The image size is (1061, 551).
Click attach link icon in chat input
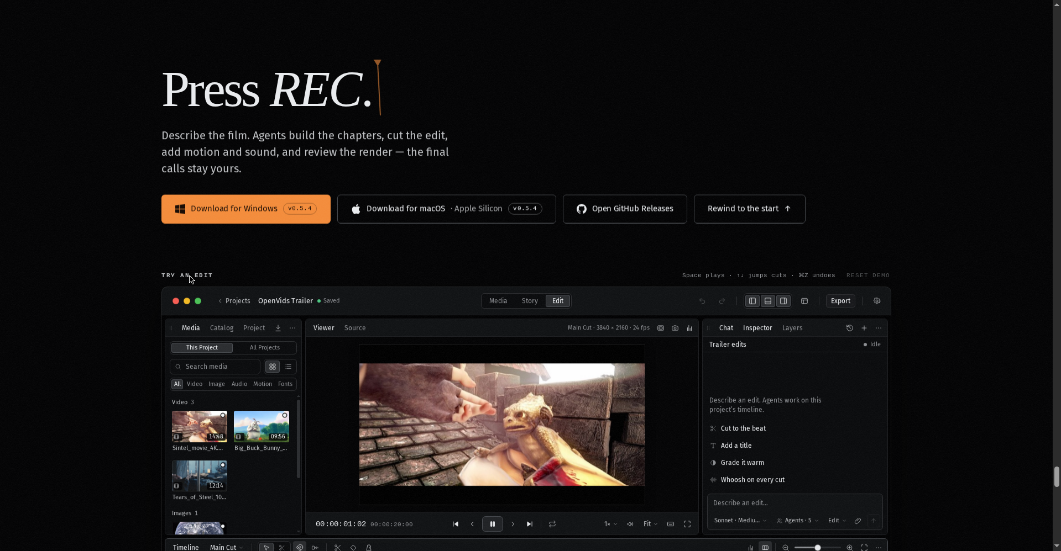858,521
